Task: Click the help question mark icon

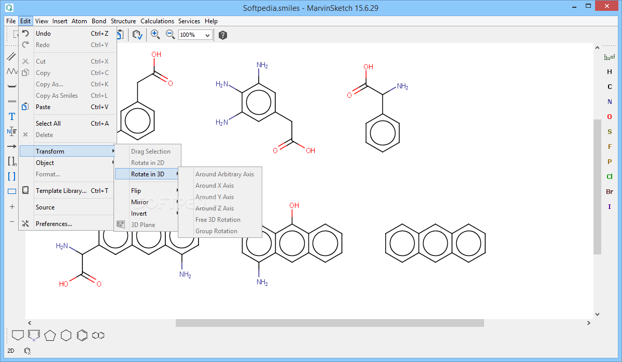Action: pos(223,35)
